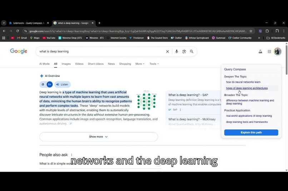Viewport: 288px width, 191px height.
Task: Open Freelancer bookmark
Action: (136, 38)
